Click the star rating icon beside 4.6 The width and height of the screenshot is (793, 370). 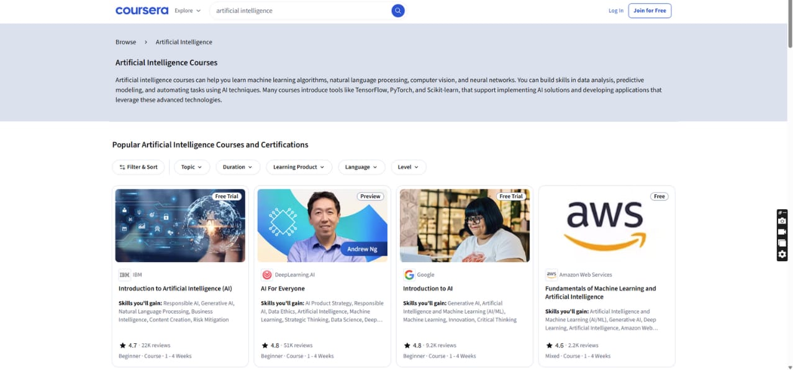click(x=549, y=345)
